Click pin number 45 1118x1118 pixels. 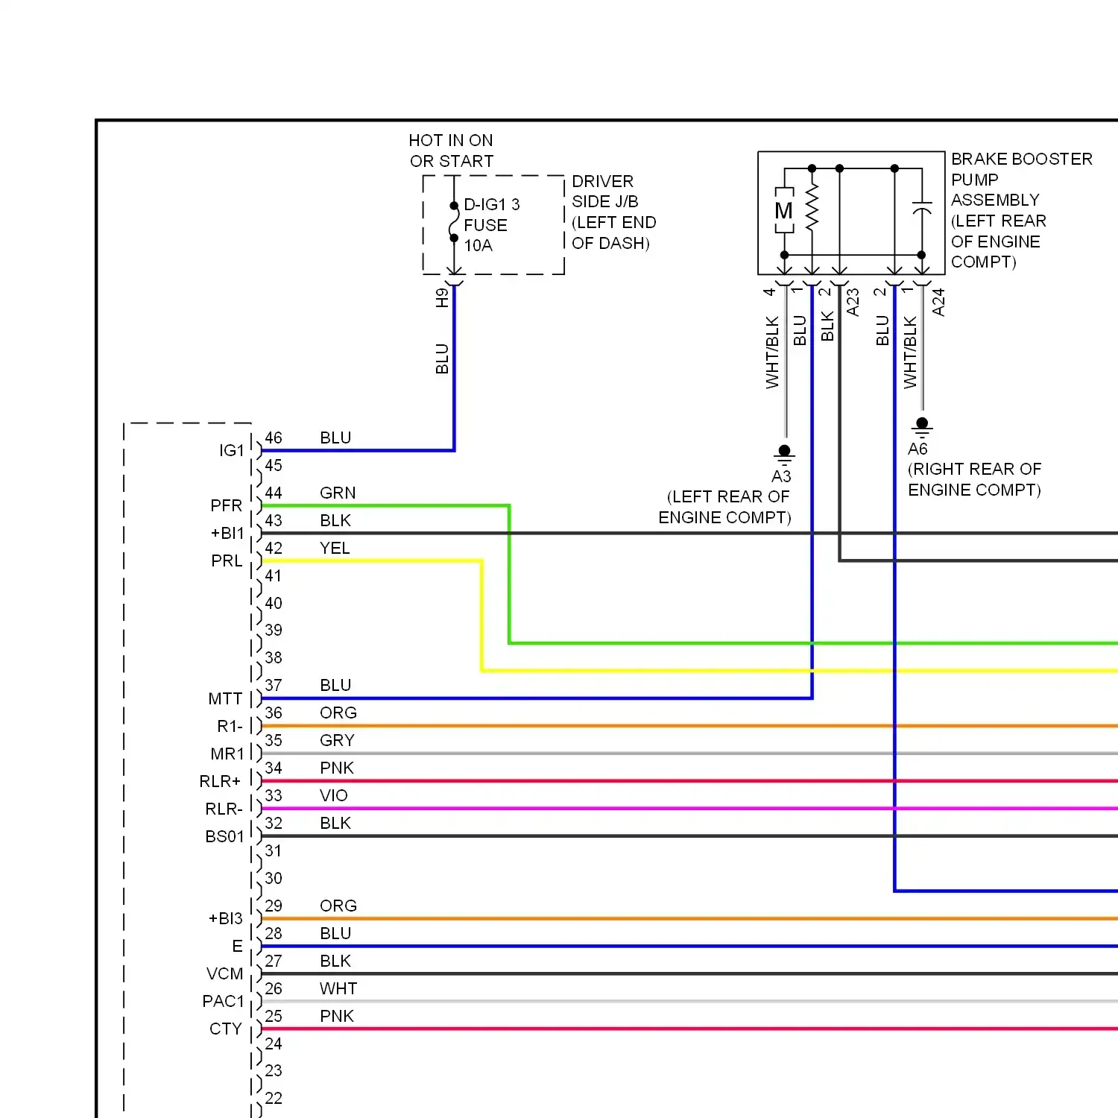pyautogui.click(x=274, y=465)
